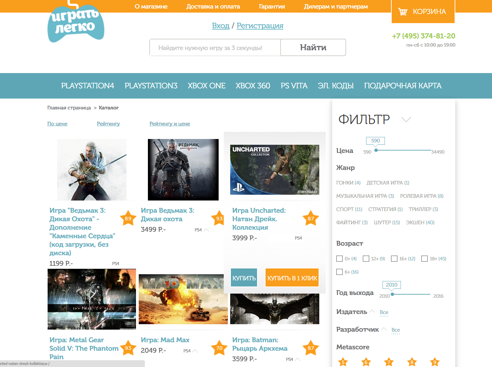Open the PLAYSTATION3 category
This screenshot has height=367, width=492.
151,86
